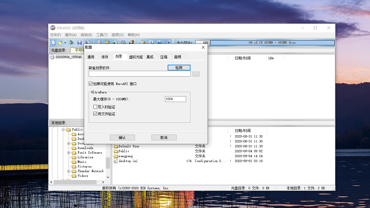Open the burn CD image tool icon
Viewport: 370px width, 208px height.
[132, 42]
